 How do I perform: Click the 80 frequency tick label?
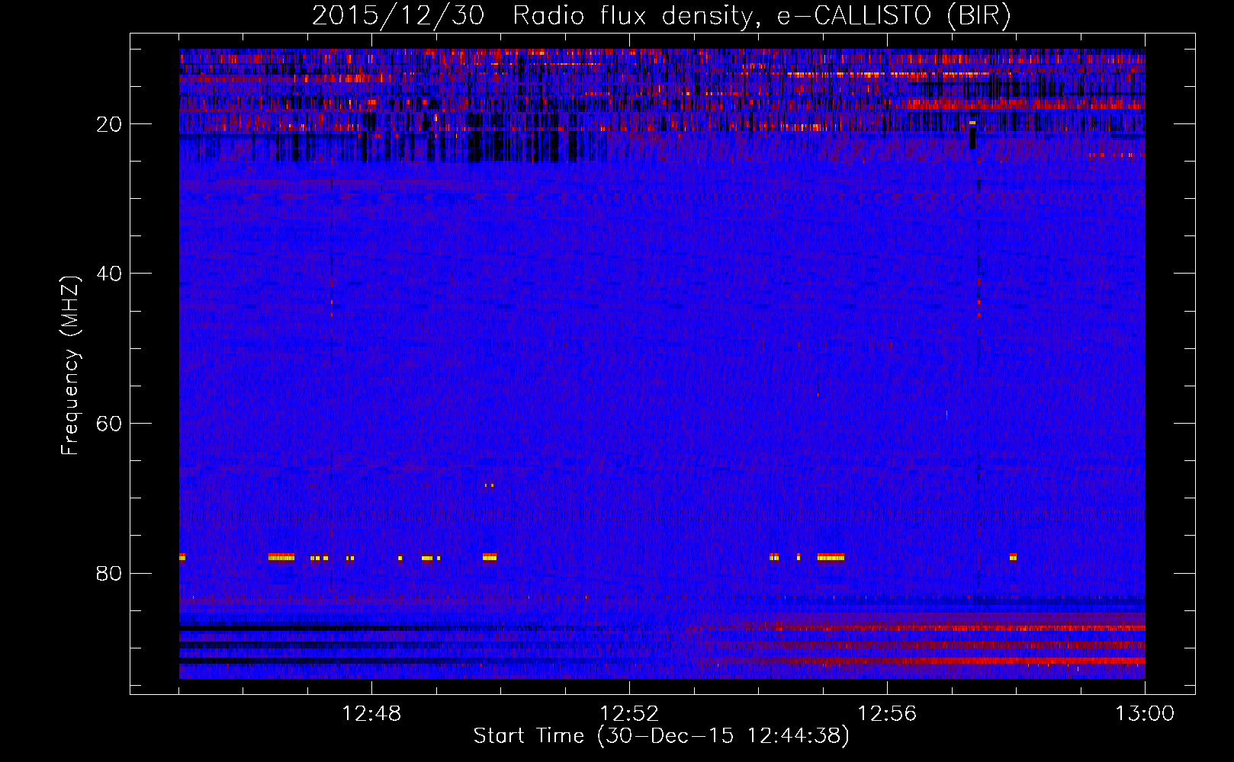click(109, 573)
